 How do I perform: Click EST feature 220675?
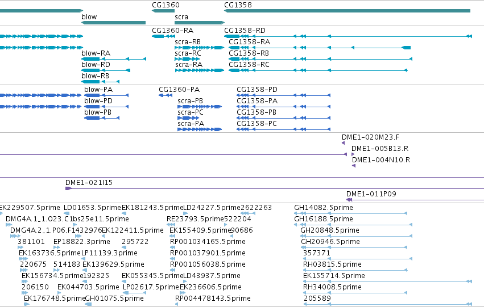point(23,271)
